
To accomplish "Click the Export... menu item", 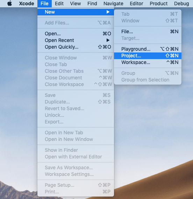I will (76, 122).
